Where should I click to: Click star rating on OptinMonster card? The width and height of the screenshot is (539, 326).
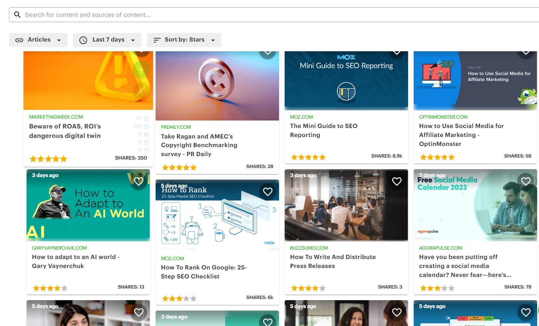437,157
